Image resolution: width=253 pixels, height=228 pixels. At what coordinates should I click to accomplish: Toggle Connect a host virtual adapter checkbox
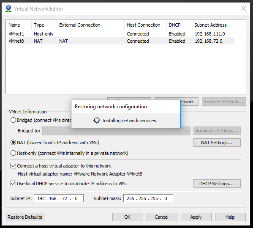point(13,166)
